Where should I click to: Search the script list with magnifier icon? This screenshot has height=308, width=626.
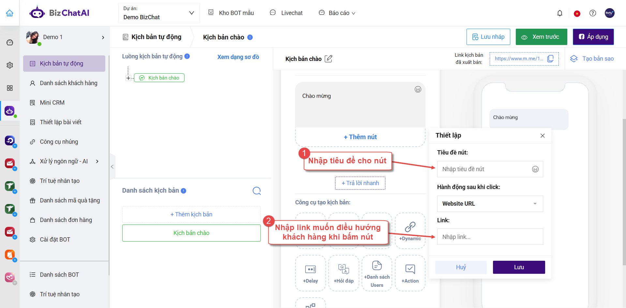click(257, 191)
